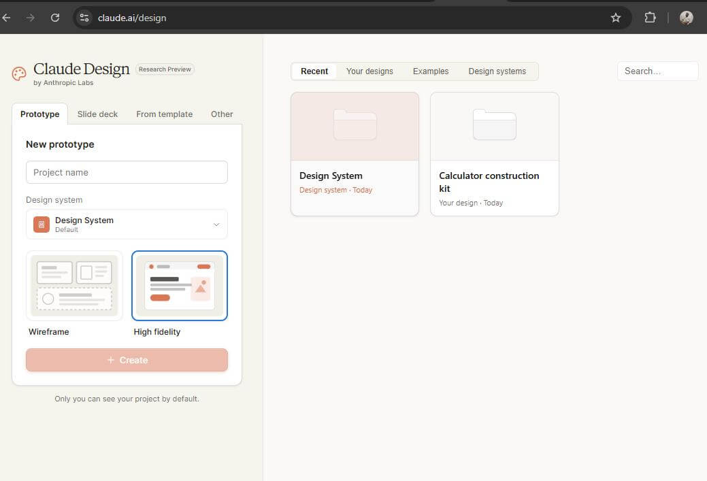Open the Design System project title
Image resolution: width=707 pixels, height=481 pixels.
point(331,176)
